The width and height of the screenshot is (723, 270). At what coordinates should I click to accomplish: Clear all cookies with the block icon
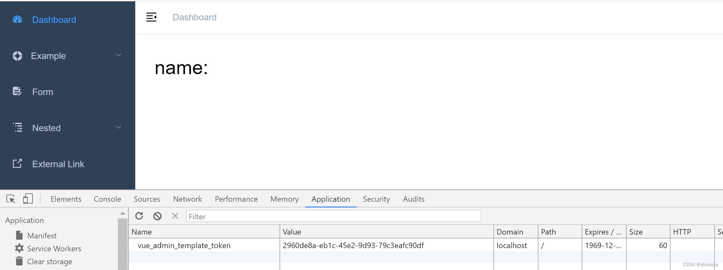pos(157,216)
